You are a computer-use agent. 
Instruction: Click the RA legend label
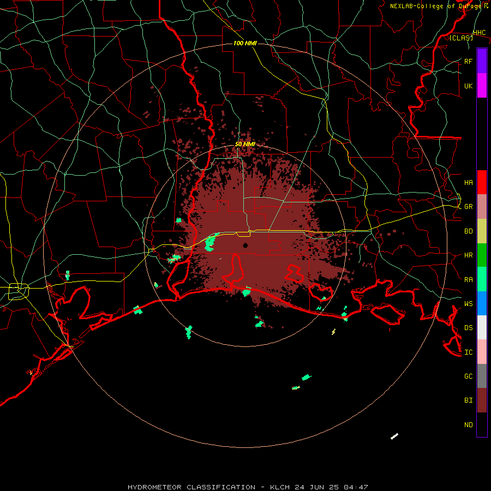point(468,280)
